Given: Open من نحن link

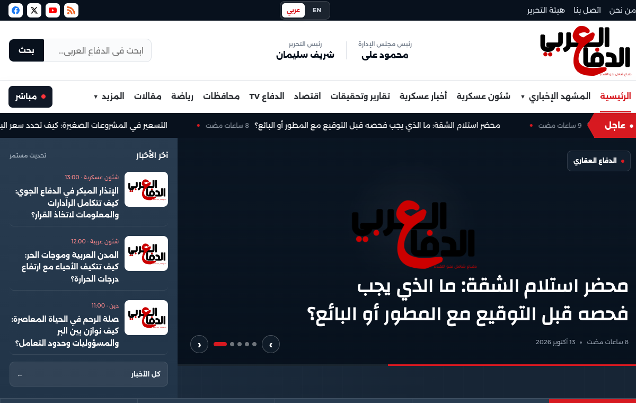Looking at the screenshot, I should coord(622,10).
